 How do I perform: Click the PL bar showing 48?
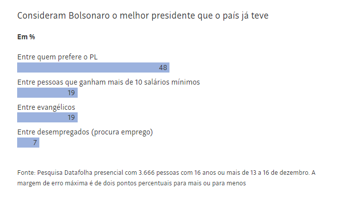93,67
